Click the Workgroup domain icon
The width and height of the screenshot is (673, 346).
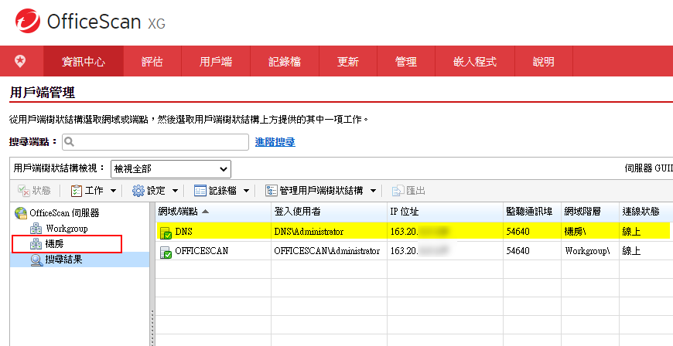pos(36,229)
